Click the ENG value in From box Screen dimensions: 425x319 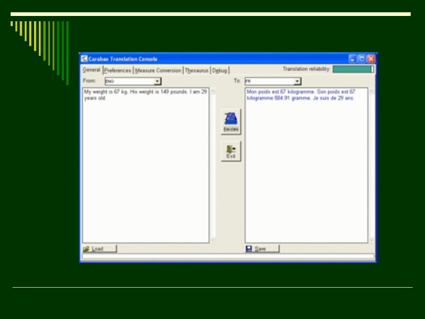pos(109,81)
